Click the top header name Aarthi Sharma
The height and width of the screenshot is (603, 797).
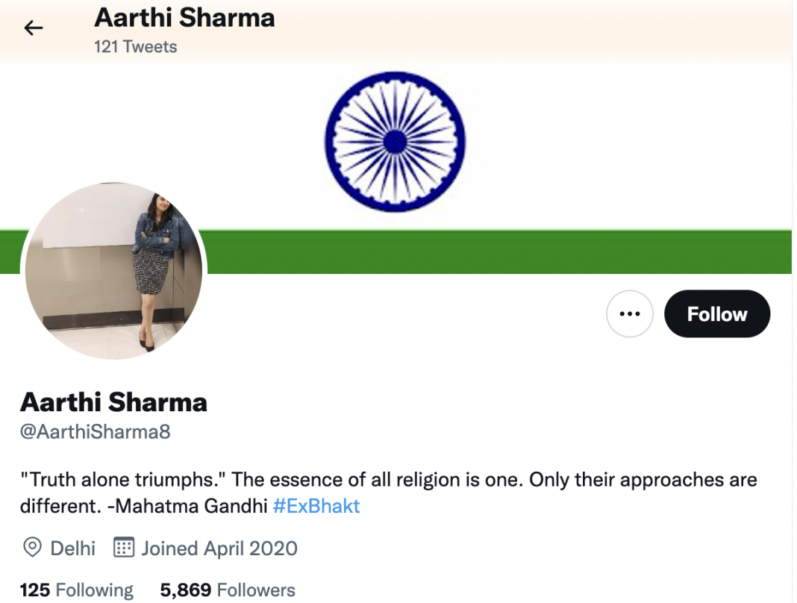point(184,18)
